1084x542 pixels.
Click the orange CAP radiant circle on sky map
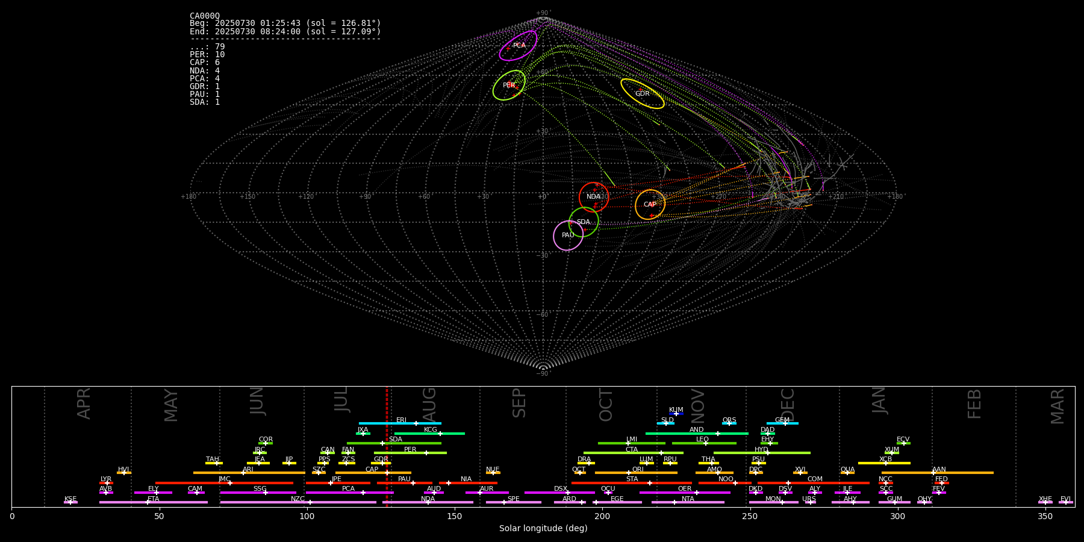tap(650, 205)
